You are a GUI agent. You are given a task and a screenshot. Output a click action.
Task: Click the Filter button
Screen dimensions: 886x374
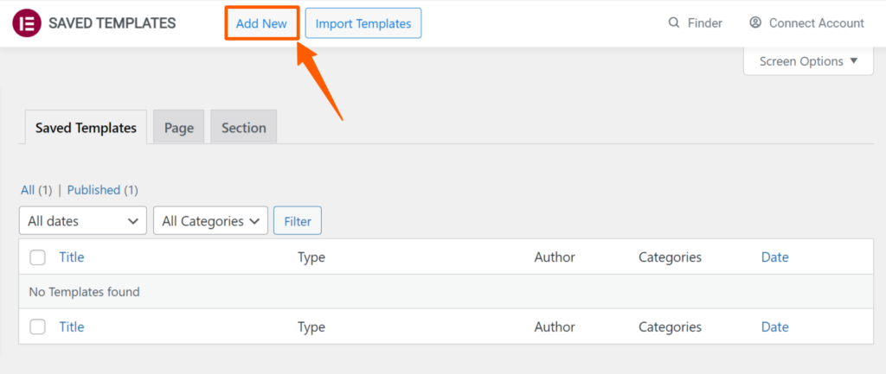tap(298, 220)
